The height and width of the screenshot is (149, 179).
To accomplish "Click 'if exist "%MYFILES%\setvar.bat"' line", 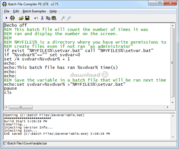I will coord(79,51).
